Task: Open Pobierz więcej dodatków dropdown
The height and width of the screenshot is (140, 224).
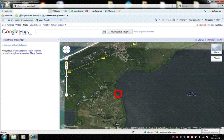Action: click(55, 15)
